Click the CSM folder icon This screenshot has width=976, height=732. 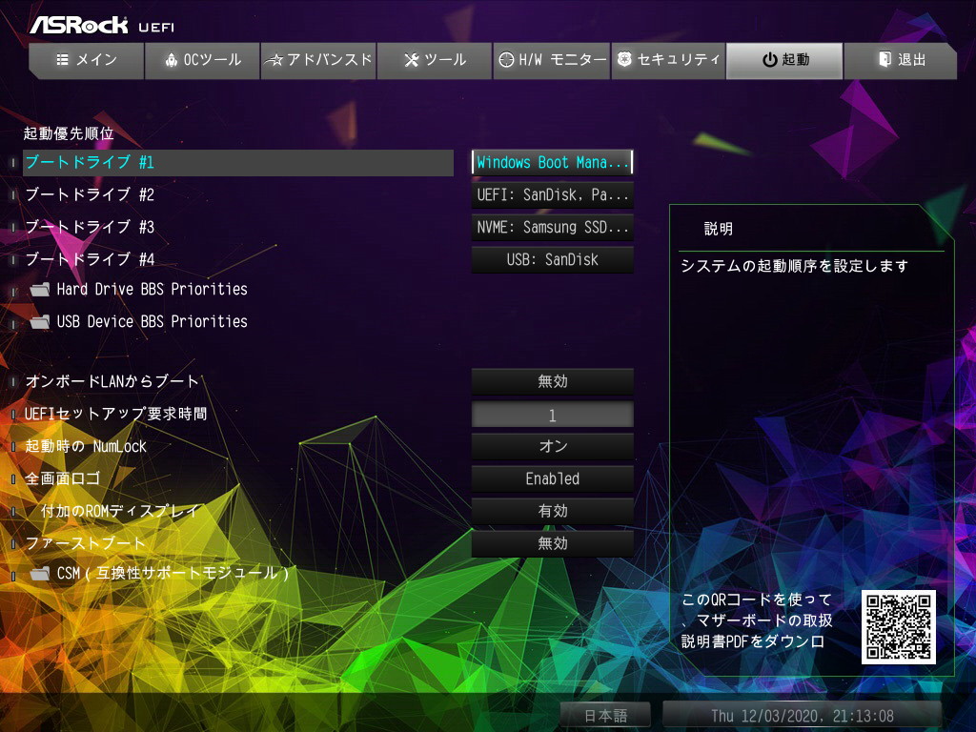pyautogui.click(x=40, y=573)
